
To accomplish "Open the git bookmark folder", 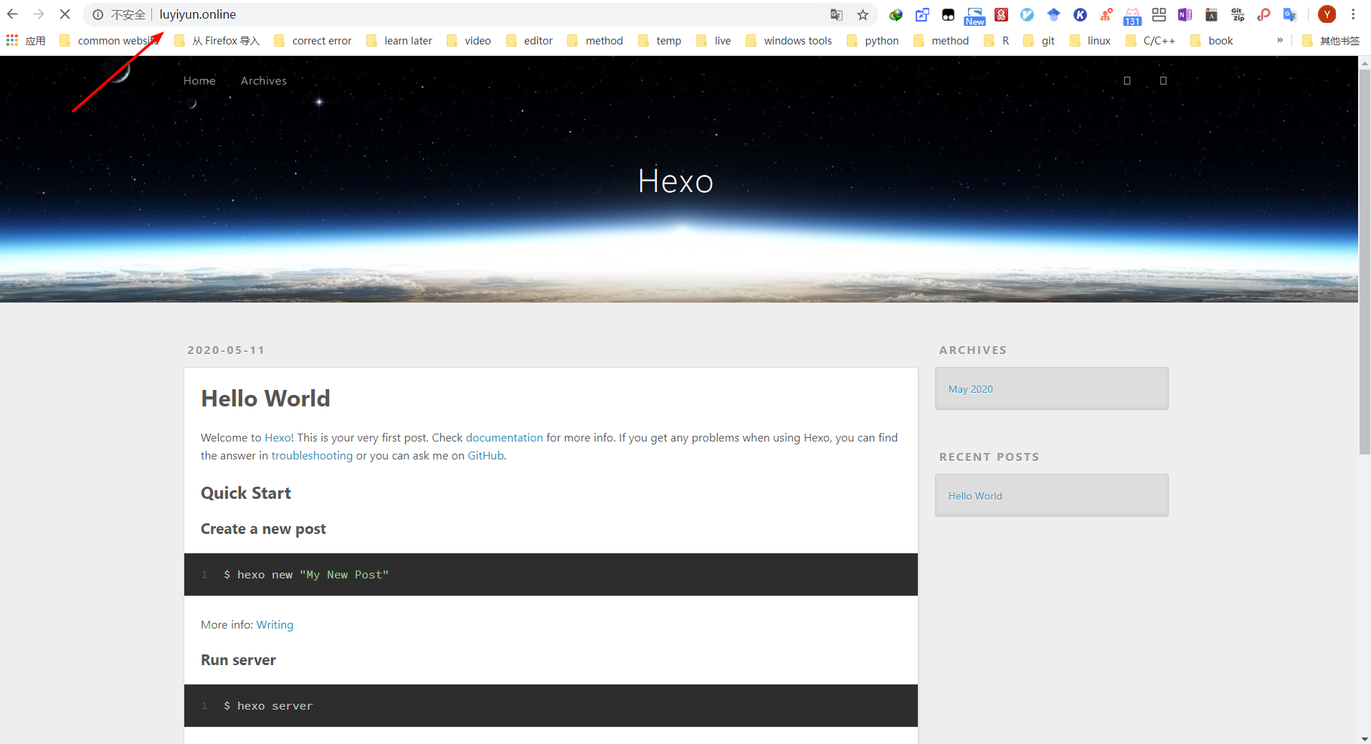I will coord(1039,41).
